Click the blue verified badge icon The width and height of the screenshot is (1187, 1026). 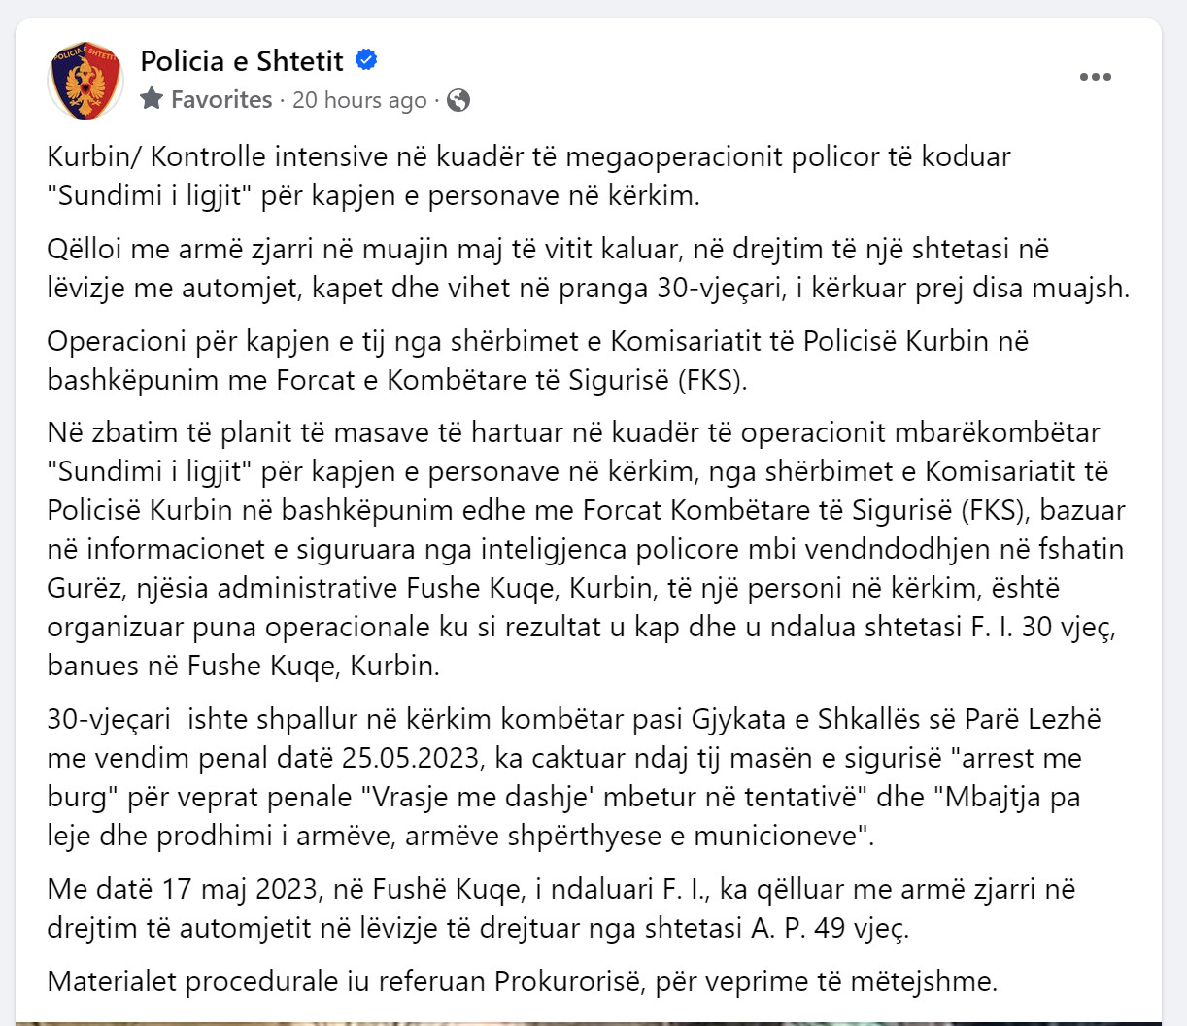click(x=366, y=60)
